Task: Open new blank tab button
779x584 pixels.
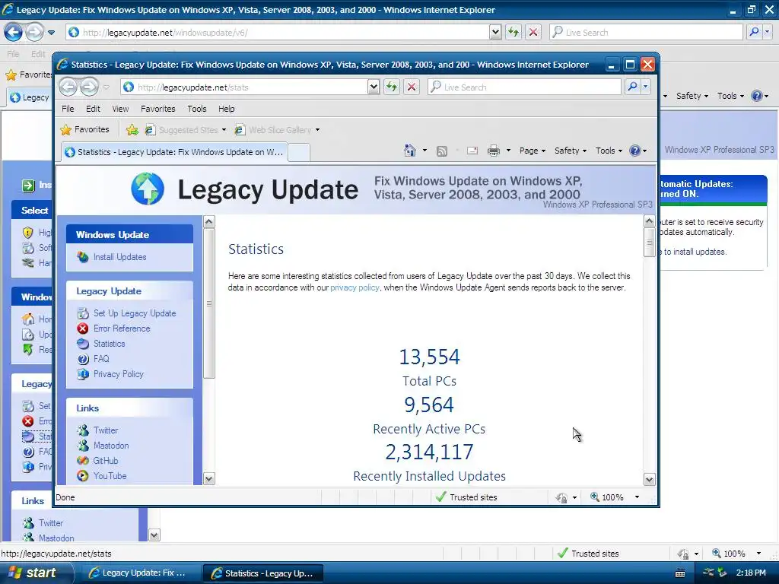Action: tap(299, 152)
